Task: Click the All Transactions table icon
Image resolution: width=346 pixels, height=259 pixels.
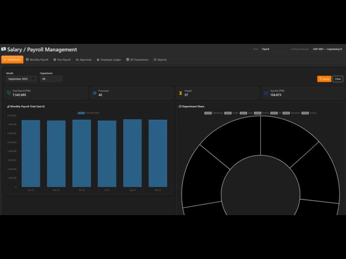Action: tap(128, 60)
